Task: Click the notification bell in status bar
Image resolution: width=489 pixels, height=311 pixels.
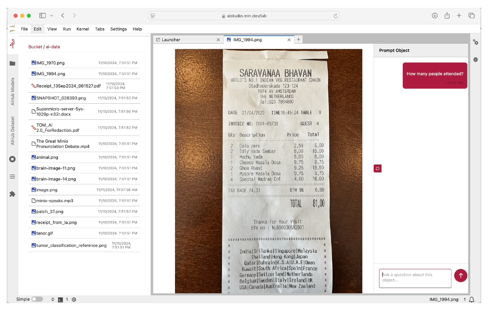Action: (472, 300)
